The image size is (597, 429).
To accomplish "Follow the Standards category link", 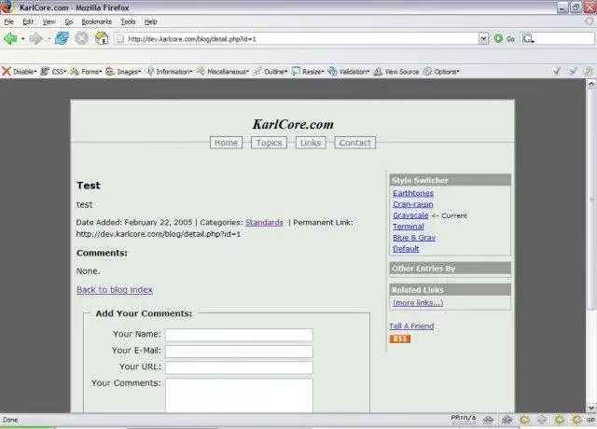I will click(x=264, y=222).
